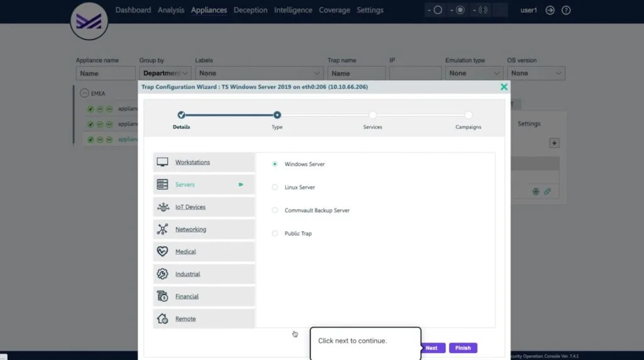The image size is (644, 360).
Task: Choose the Medical heart icon
Action: pyautogui.click(x=162, y=251)
